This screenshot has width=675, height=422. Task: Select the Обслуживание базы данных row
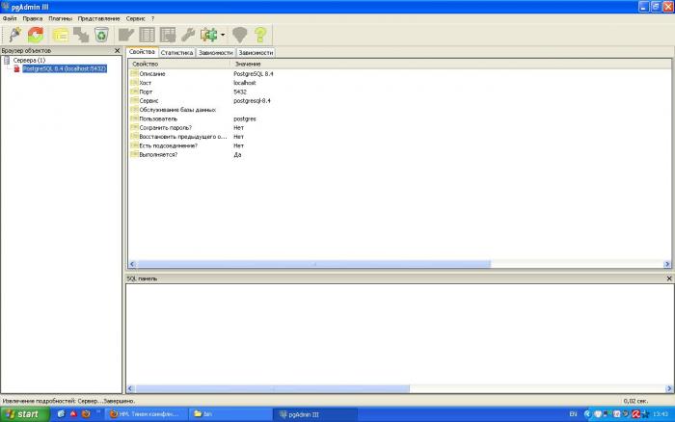click(399, 110)
